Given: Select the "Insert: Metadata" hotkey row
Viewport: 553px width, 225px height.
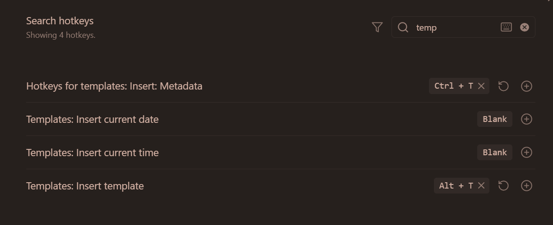Looking at the screenshot, I should pos(114,86).
